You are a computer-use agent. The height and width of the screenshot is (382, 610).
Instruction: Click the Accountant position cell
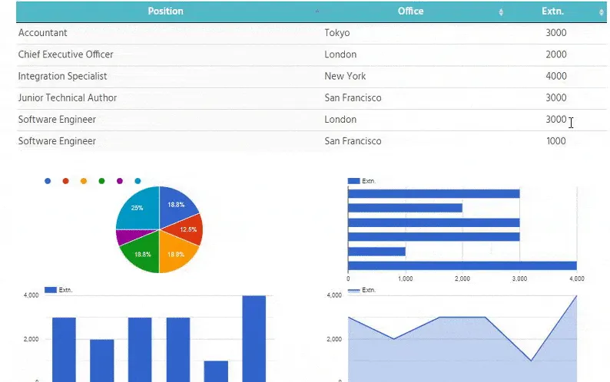42,33
